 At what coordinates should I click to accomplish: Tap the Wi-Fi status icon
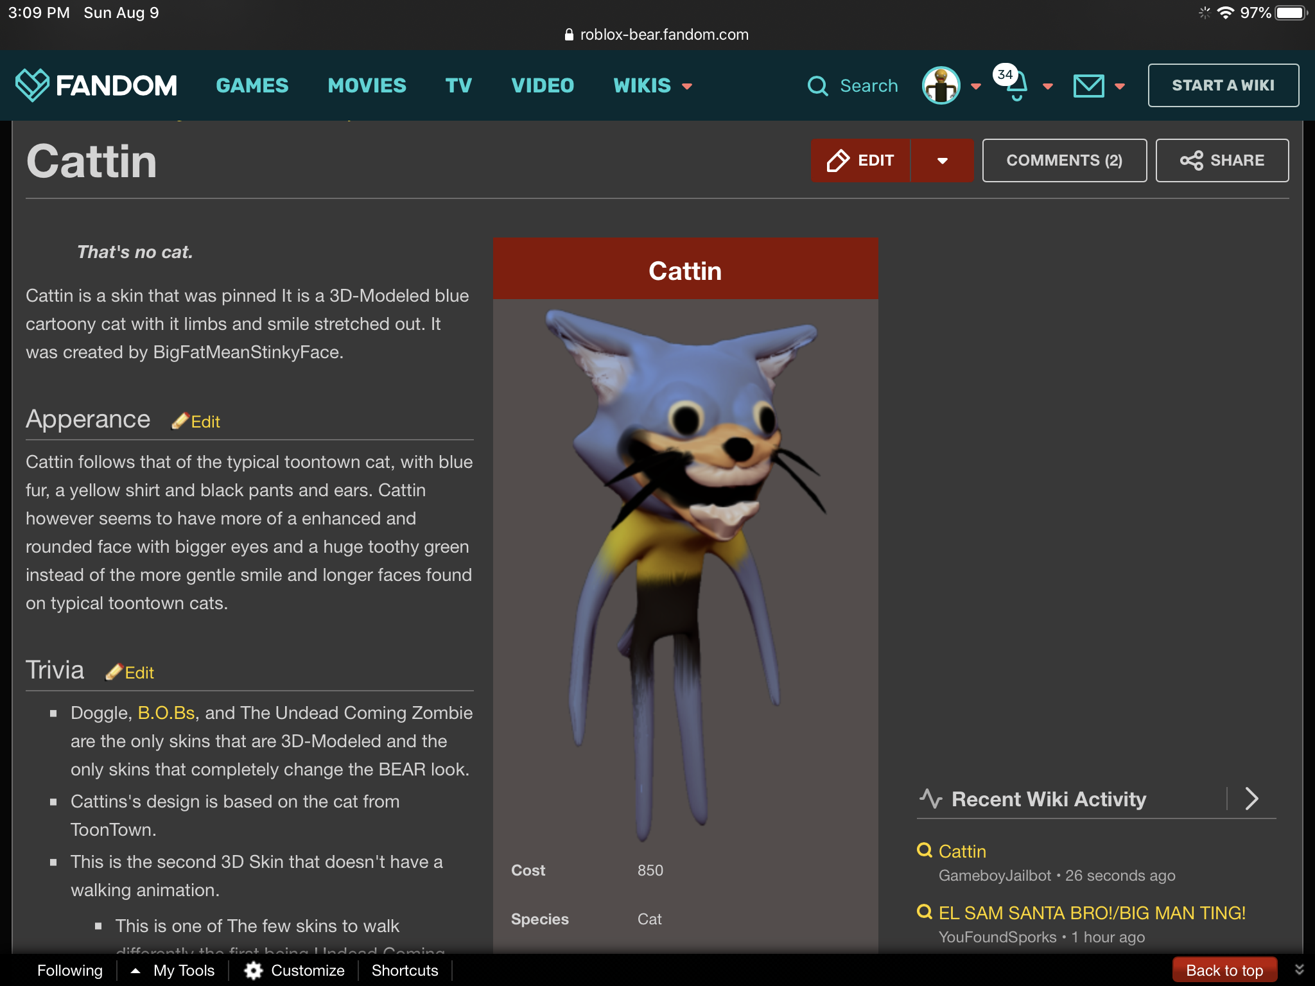1226,13
